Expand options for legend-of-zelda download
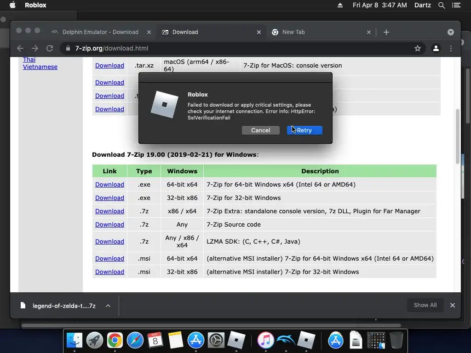This screenshot has height=353, width=471. tap(108, 306)
